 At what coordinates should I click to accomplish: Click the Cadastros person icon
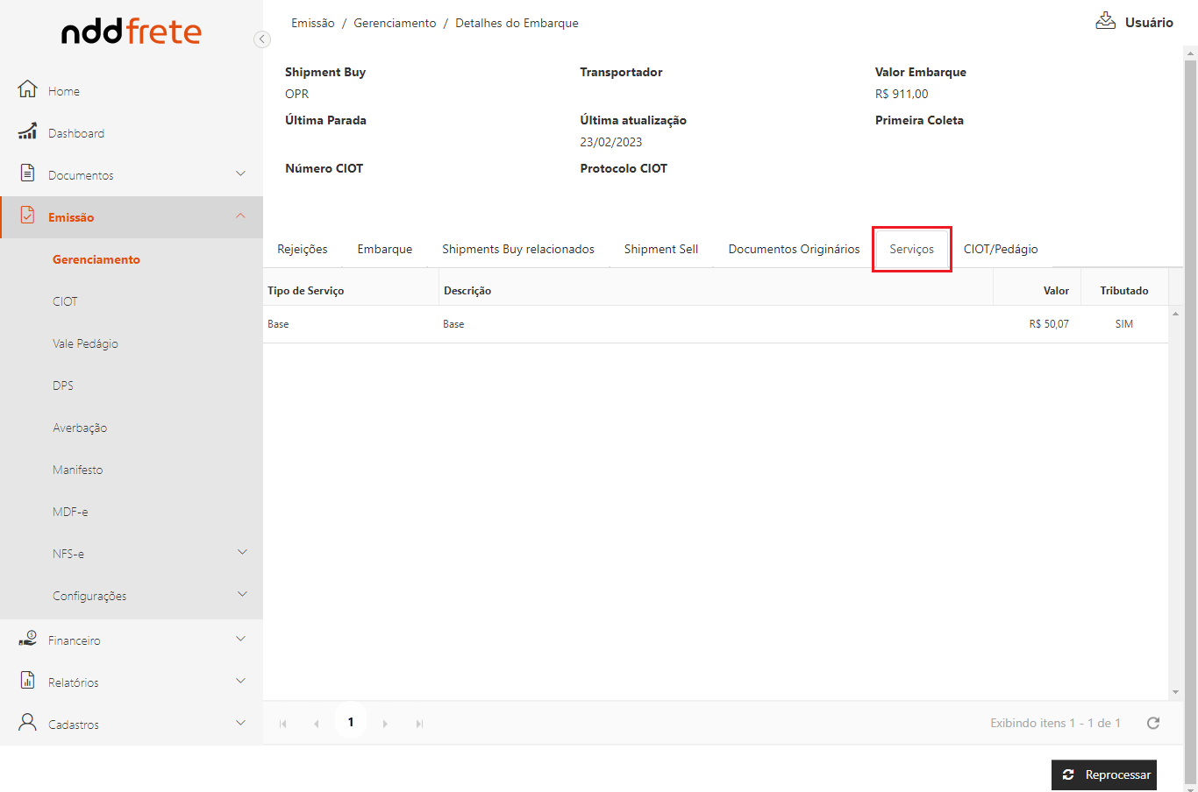tap(27, 723)
